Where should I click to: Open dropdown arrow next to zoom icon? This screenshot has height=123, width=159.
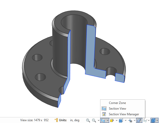pos(98,120)
